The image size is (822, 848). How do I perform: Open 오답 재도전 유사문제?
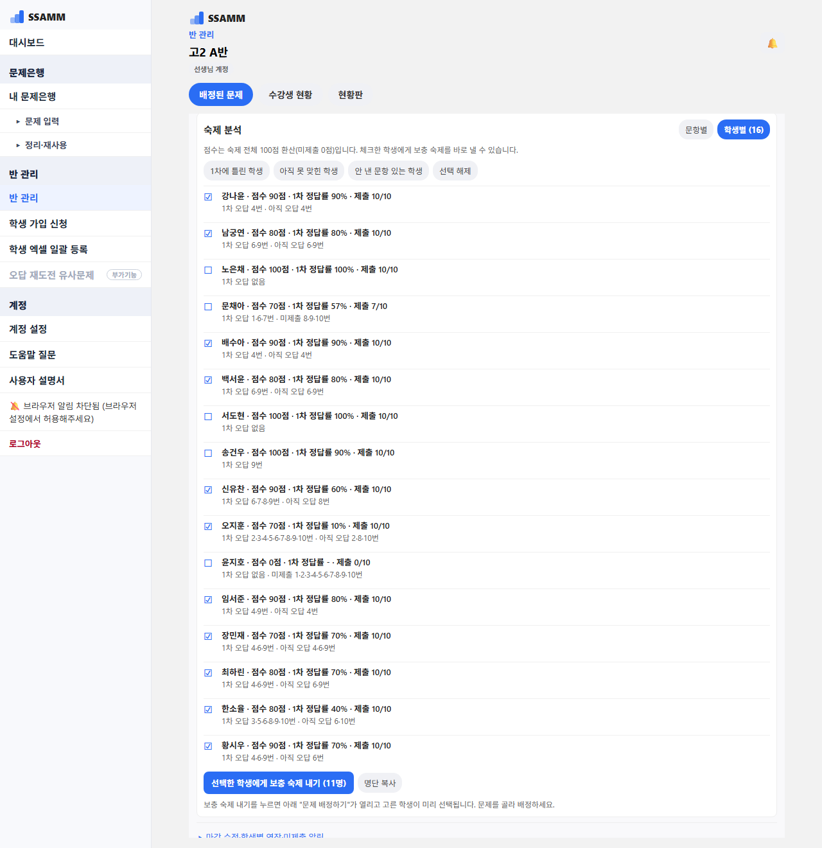pos(75,275)
